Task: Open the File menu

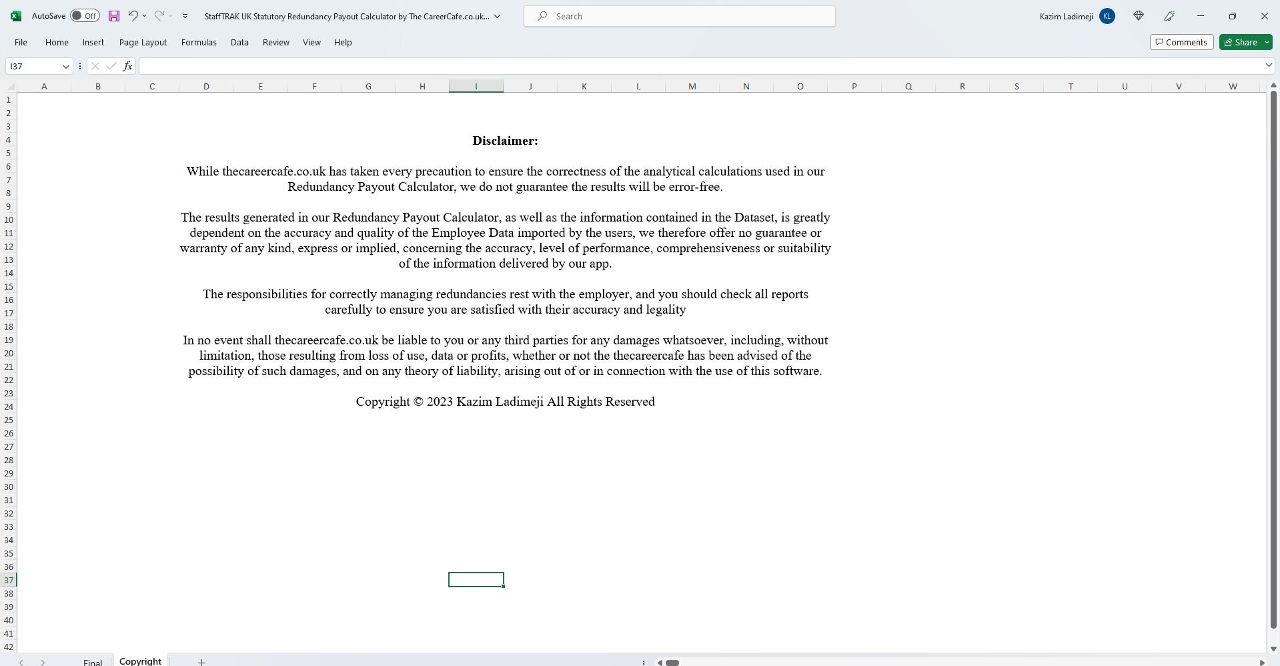Action: coord(20,42)
